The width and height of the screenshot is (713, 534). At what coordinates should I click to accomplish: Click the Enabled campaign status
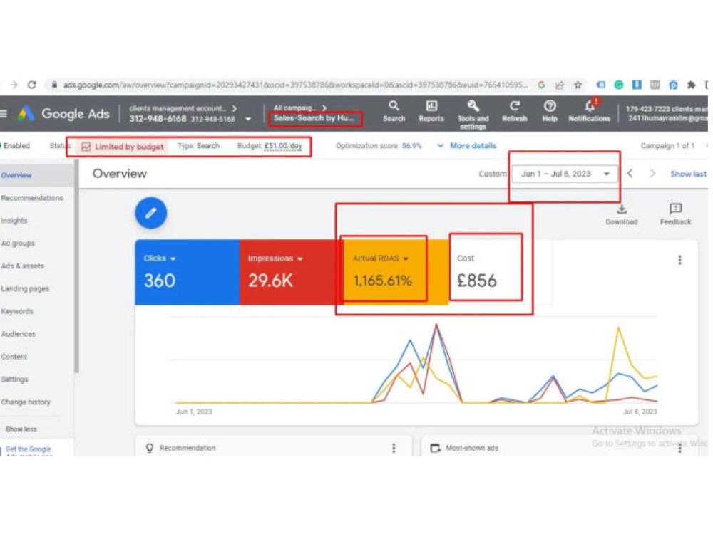tap(16, 146)
